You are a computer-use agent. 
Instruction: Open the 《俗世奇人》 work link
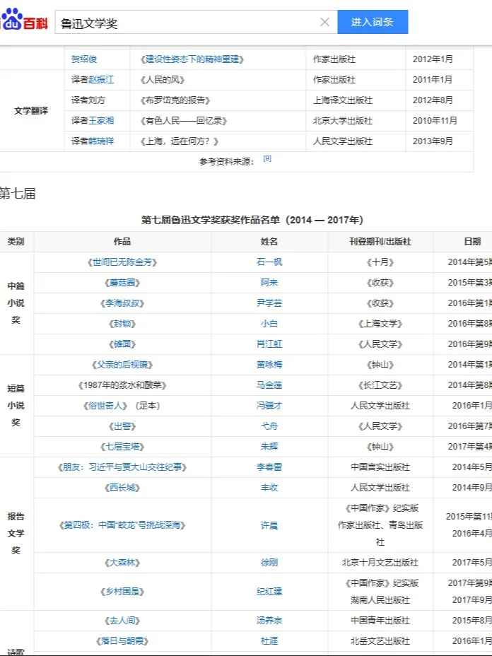105,406
